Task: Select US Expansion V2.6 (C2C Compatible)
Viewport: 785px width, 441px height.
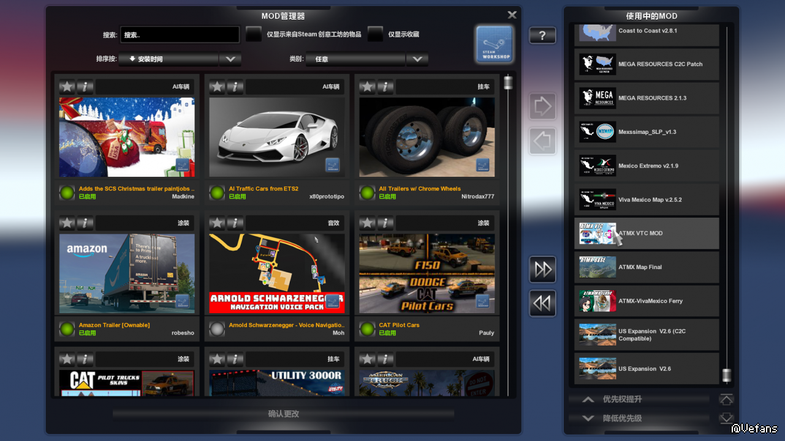Action: pyautogui.click(x=647, y=335)
